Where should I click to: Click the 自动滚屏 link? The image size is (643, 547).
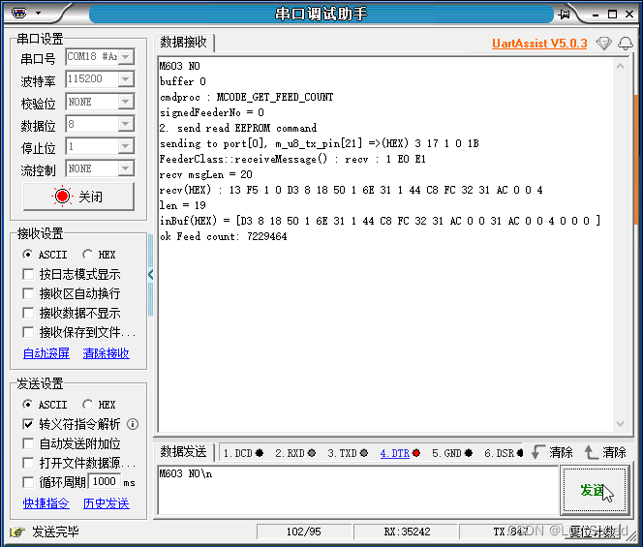(x=46, y=353)
